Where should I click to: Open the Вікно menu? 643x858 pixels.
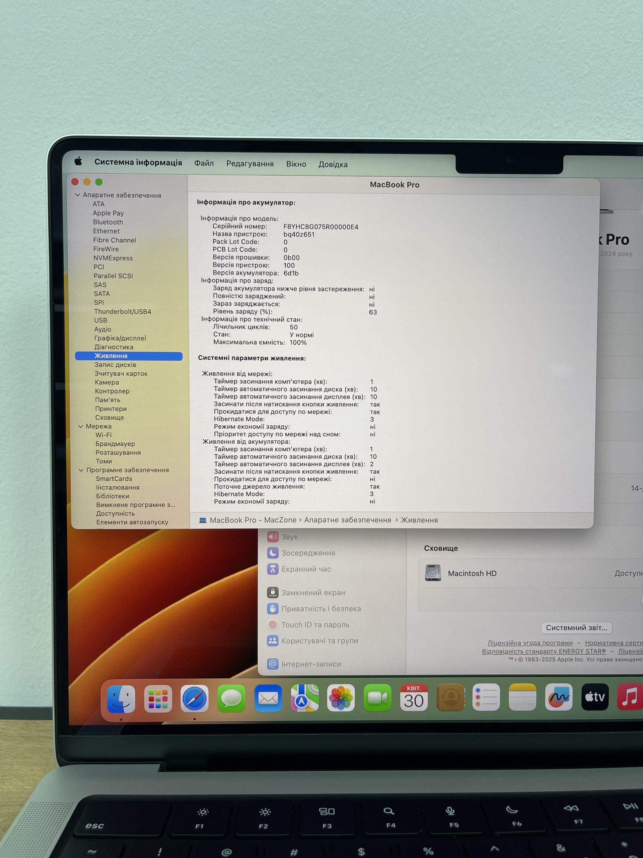pos(296,164)
